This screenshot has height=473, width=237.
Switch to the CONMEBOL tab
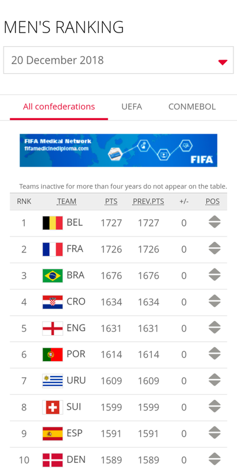[x=192, y=107]
